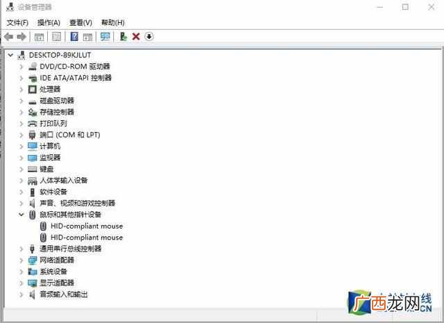Click the IDE ATA/ATAPI controller icon

coord(33,78)
